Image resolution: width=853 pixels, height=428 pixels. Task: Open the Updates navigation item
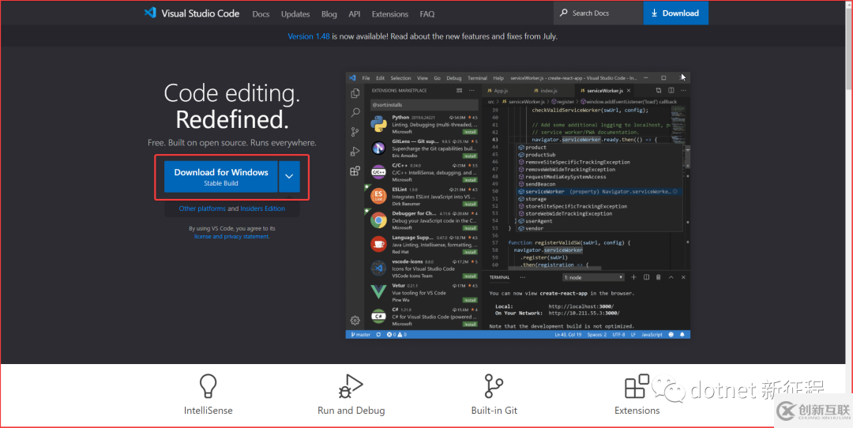[295, 14]
